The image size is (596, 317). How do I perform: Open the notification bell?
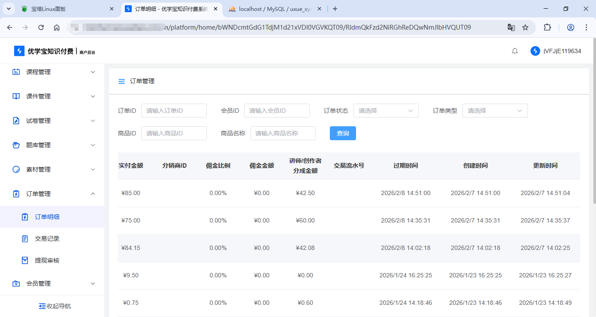[x=514, y=51]
